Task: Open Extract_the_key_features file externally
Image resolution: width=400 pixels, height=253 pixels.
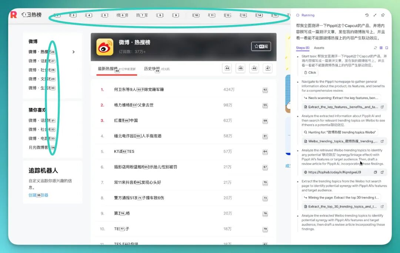Action: tap(382, 107)
